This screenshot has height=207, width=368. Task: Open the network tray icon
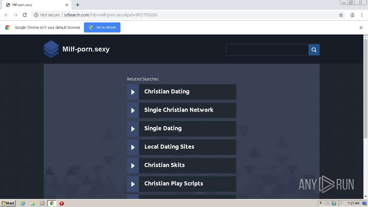(334, 203)
